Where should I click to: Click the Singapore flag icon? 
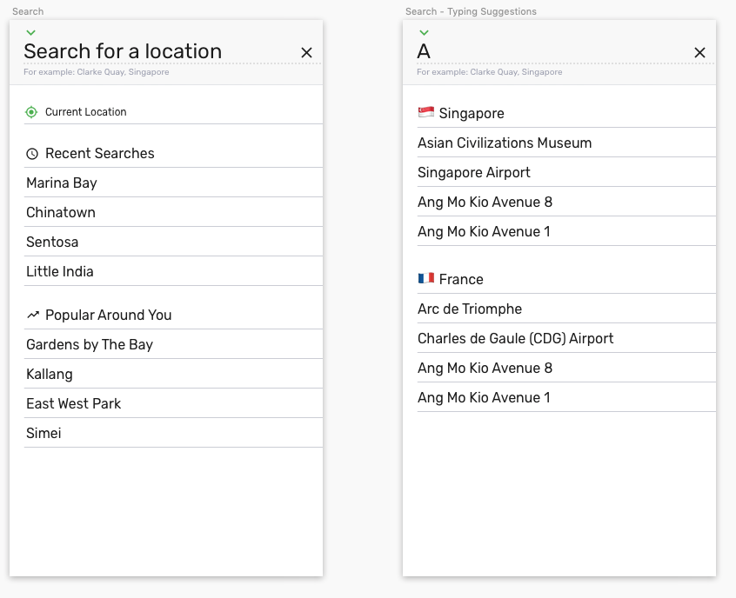426,113
